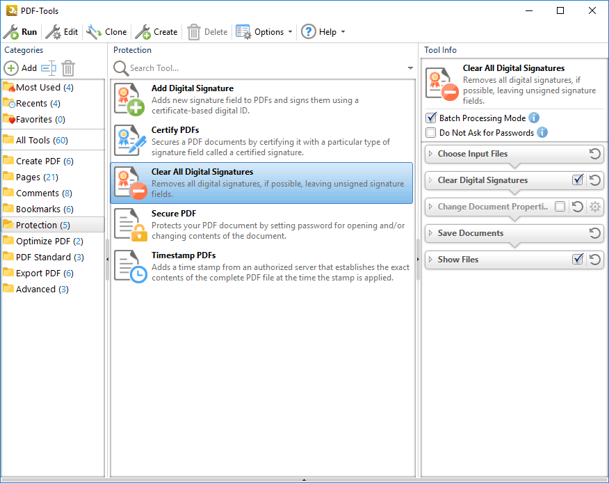Click the Certify PDFs tool icon
Image resolution: width=609 pixels, height=483 pixels.
[130, 141]
